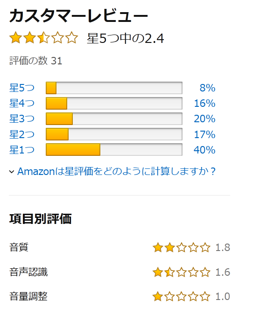Select the 星5つ filter link

click(x=22, y=88)
